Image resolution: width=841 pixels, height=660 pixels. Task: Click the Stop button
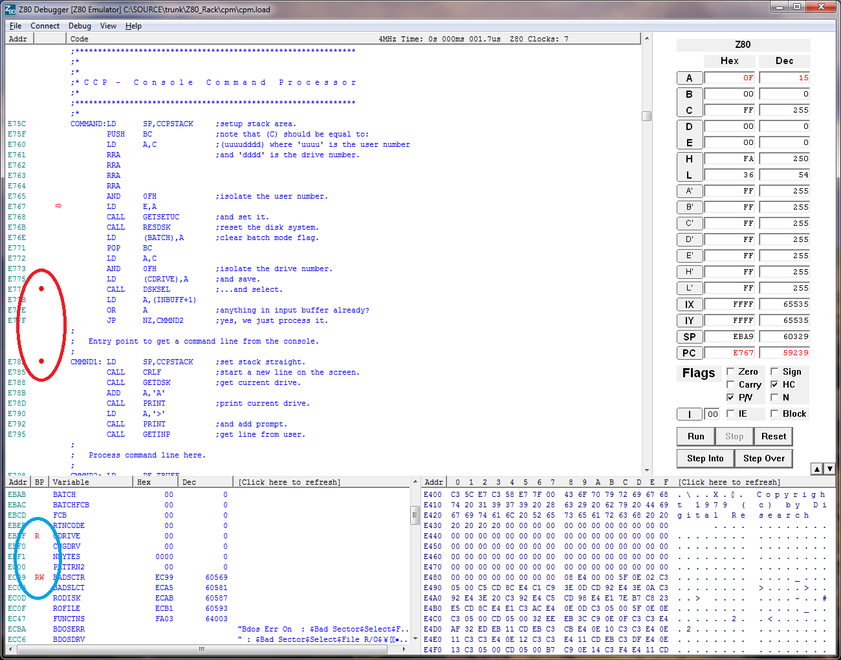click(x=734, y=436)
